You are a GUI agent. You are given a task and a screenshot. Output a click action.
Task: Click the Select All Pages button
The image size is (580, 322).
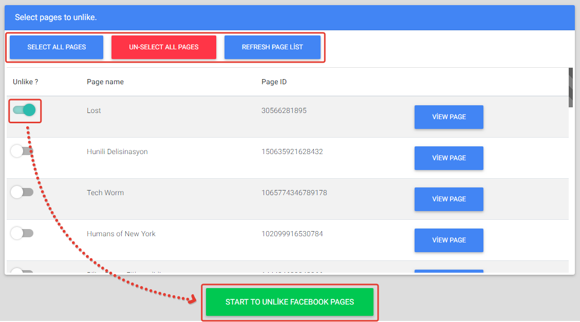57,47
